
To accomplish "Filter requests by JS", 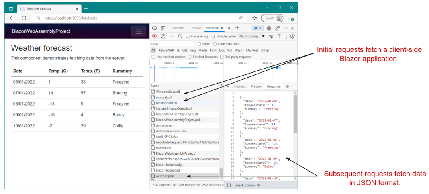I will [178, 50].
